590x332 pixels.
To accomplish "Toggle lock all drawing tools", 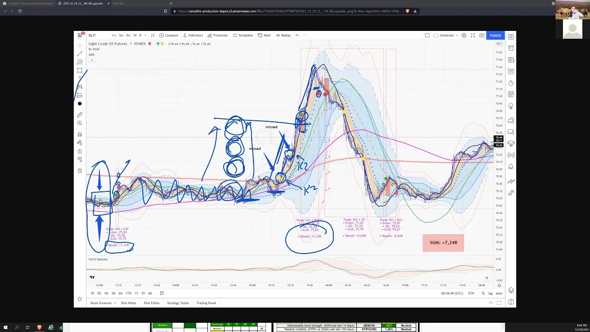I will pos(80,151).
